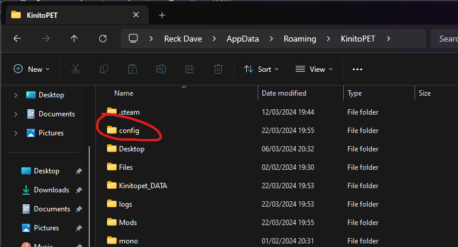Viewport: 458px width, 247px height.
Task: Sort by Date modified column header
Action: 284,93
